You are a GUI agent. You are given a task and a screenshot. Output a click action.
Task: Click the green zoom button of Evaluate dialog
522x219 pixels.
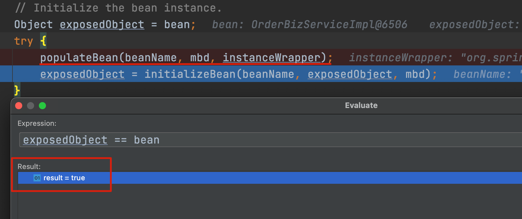(42, 106)
